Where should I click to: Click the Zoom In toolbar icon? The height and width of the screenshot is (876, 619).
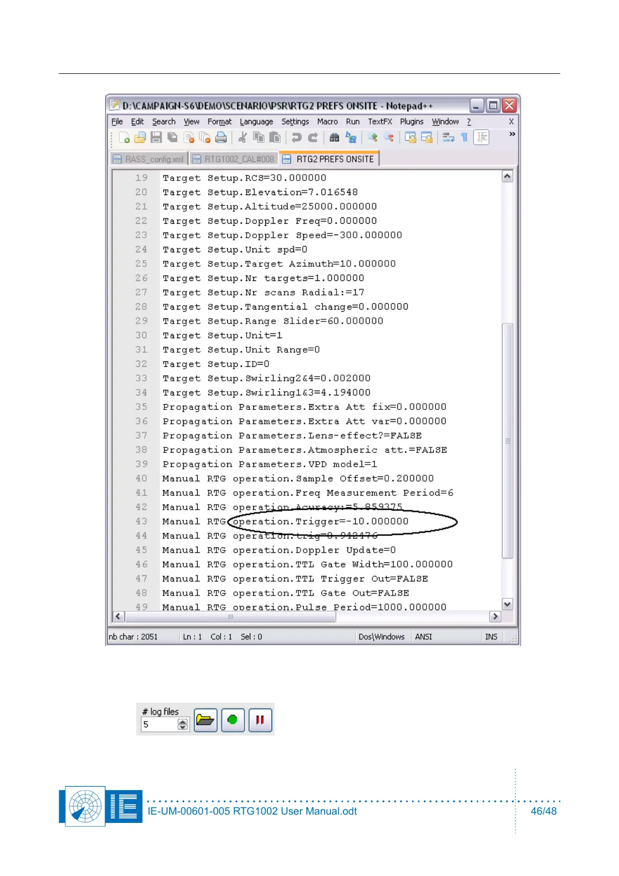click(372, 137)
